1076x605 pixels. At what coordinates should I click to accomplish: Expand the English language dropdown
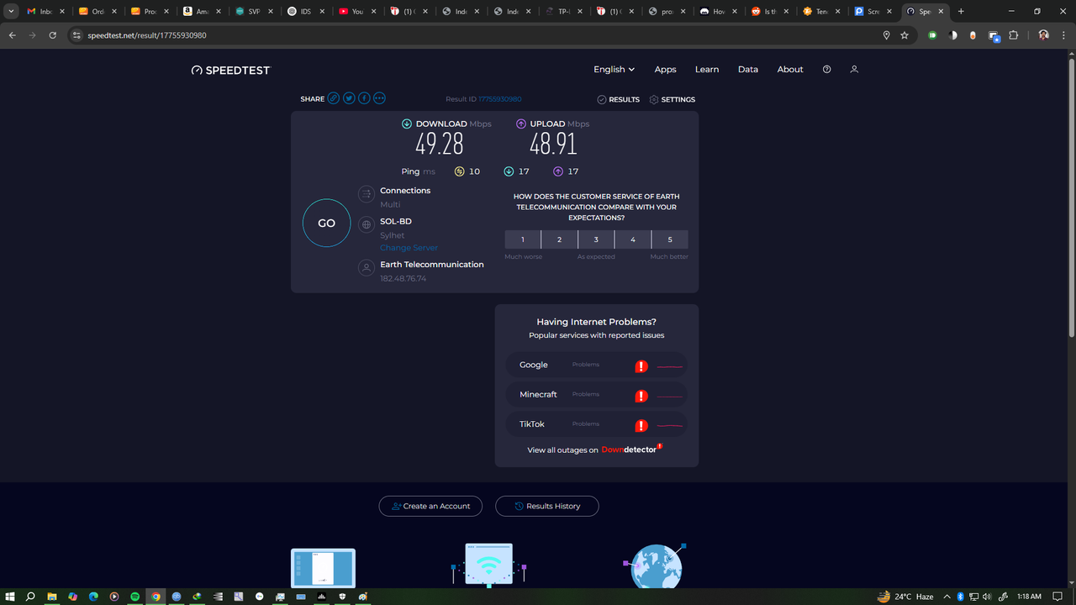click(614, 70)
